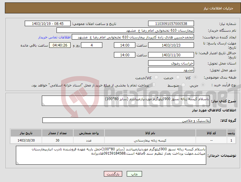Click the unit cell عدد

point(89,140)
